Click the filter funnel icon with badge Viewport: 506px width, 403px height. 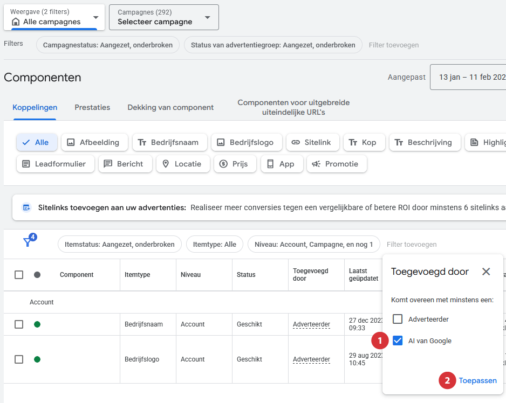click(x=28, y=242)
